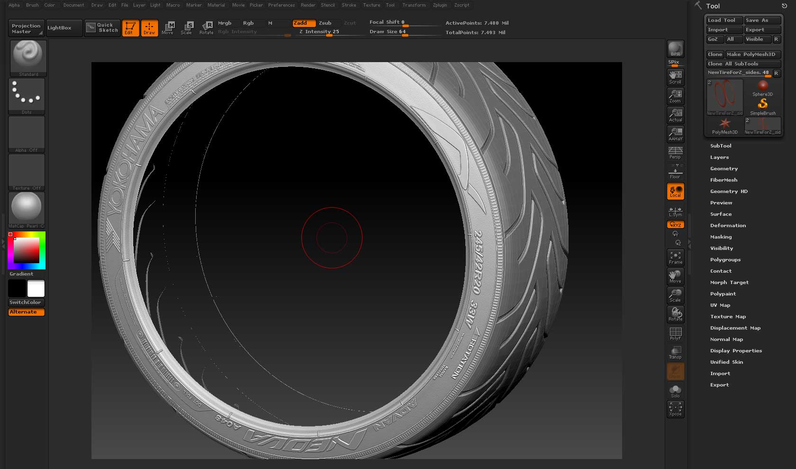The image size is (796, 469).
Task: Open the Dots stroke picker
Action: [27, 96]
